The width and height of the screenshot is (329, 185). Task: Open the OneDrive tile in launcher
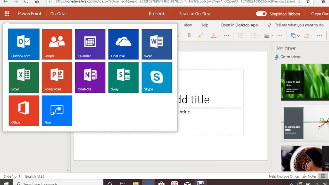pyautogui.click(x=123, y=44)
